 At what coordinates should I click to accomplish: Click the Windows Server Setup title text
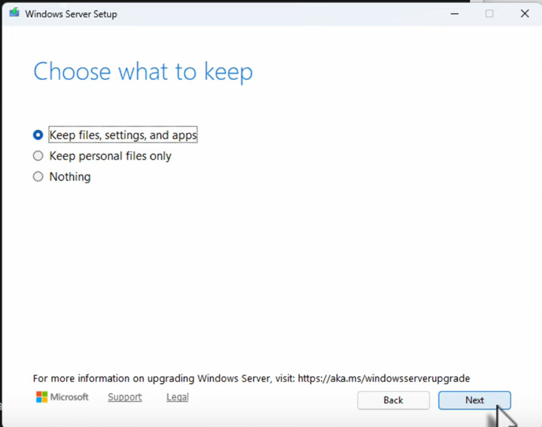(70, 13)
